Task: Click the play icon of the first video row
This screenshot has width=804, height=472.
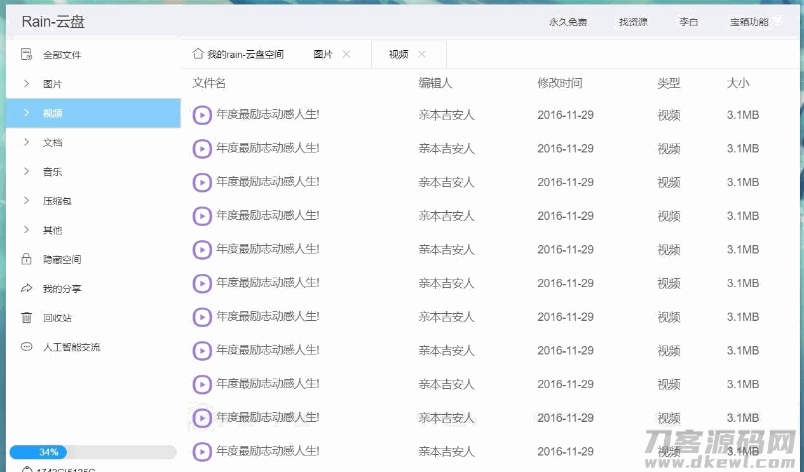Action: tap(202, 116)
